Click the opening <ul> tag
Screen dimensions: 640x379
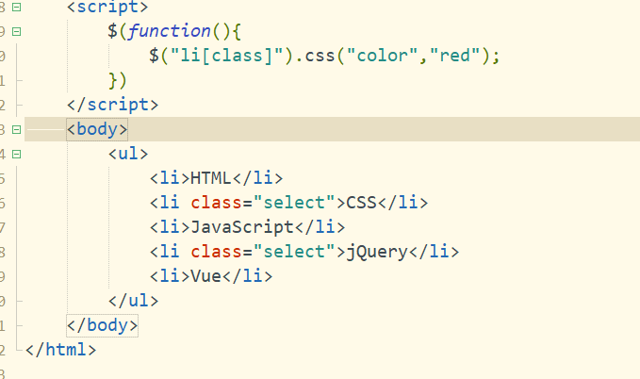point(128,154)
